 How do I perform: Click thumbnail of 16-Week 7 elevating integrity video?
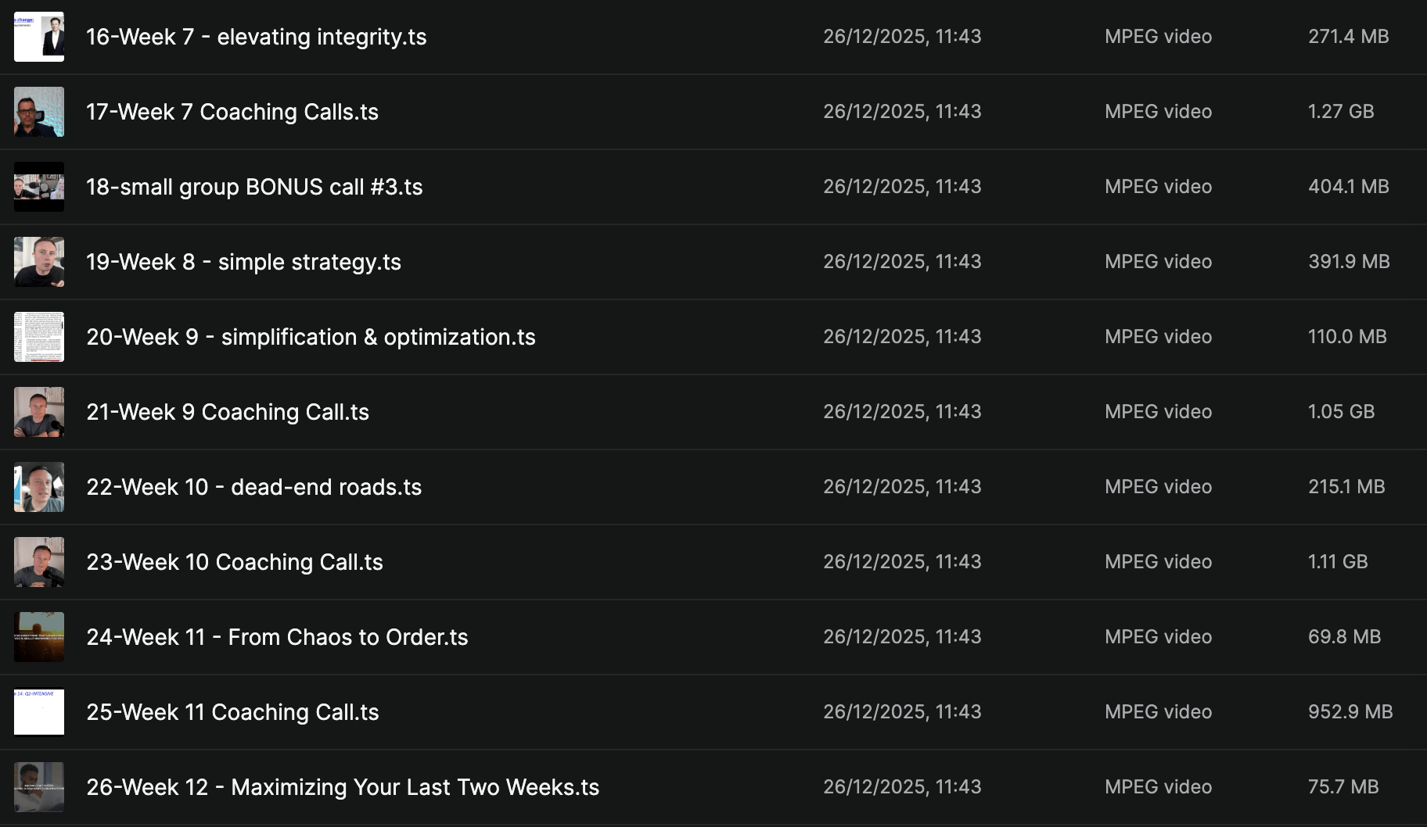click(x=39, y=37)
